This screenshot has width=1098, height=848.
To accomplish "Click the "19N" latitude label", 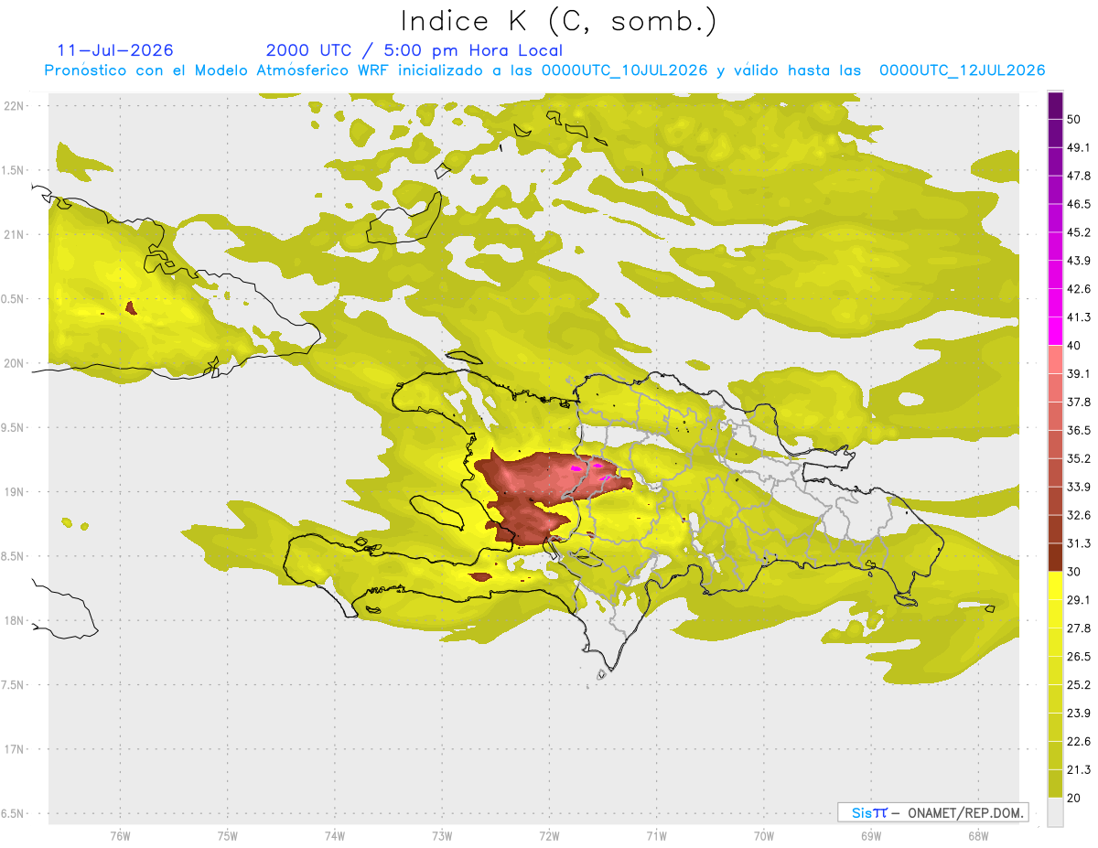I will (x=13, y=492).
